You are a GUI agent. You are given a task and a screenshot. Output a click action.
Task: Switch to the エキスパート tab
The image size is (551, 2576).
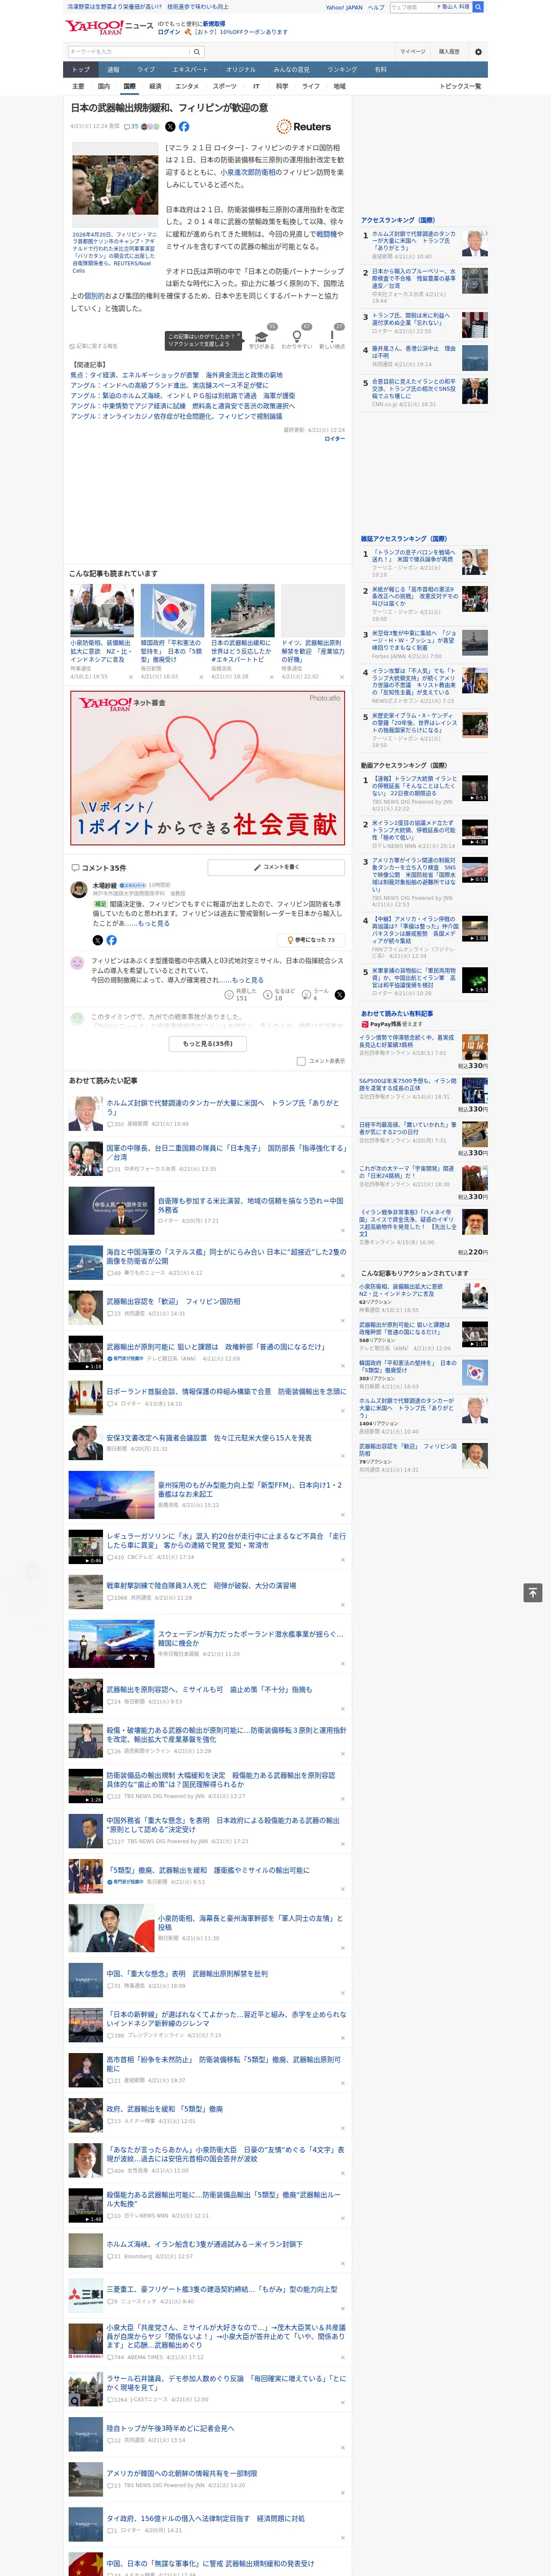[x=190, y=70]
